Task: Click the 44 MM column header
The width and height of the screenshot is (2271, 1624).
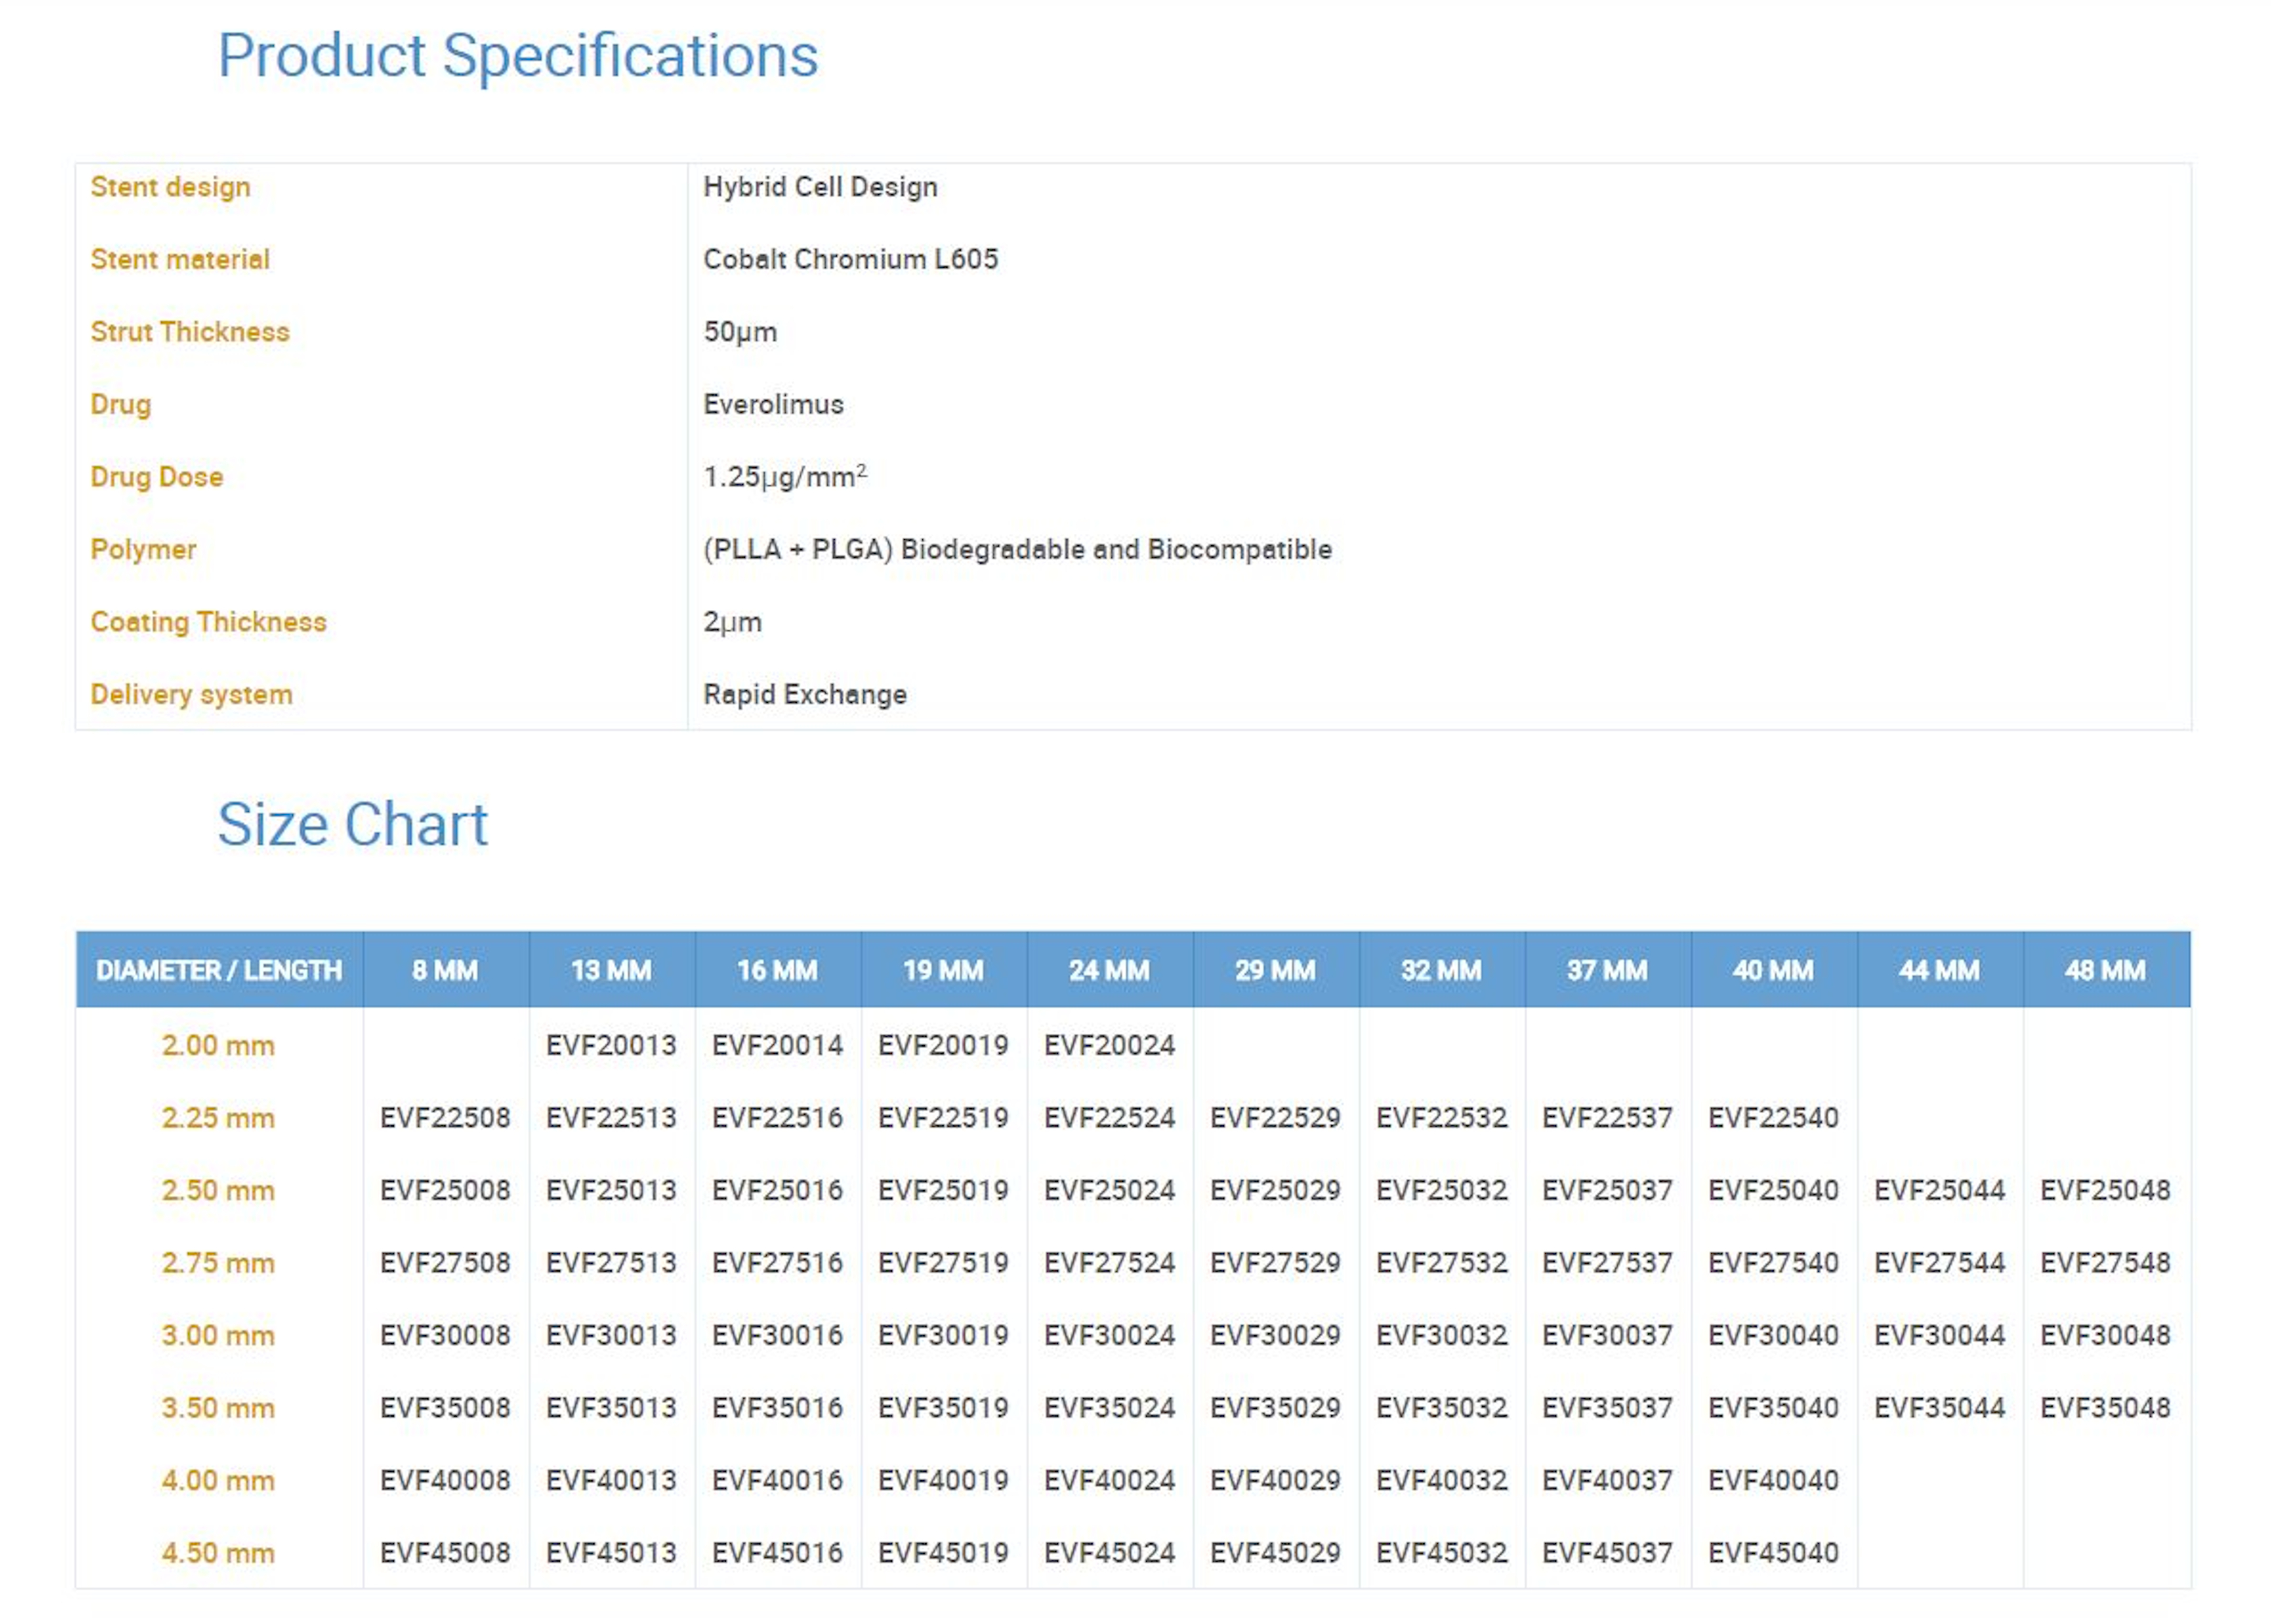Action: click(x=1939, y=970)
